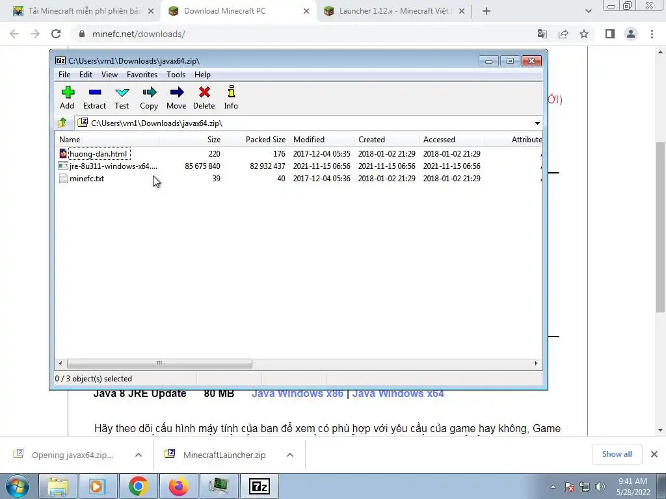666x499 pixels.
Task: Bookmark this page with star icon
Action: [584, 34]
